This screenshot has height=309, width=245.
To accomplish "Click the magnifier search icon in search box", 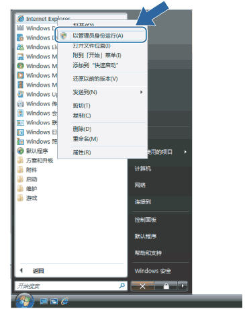I will pyautogui.click(x=122, y=285).
